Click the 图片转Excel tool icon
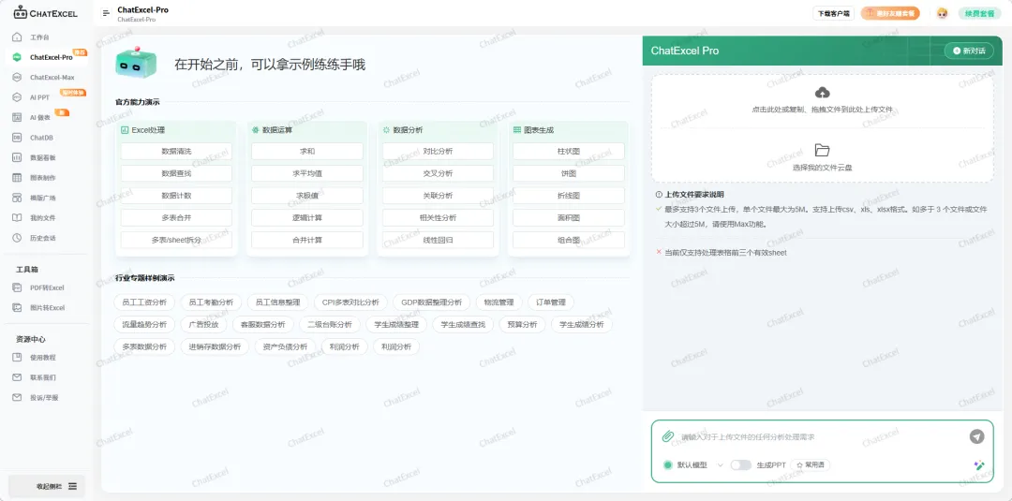This screenshot has width=1012, height=501. click(18, 307)
